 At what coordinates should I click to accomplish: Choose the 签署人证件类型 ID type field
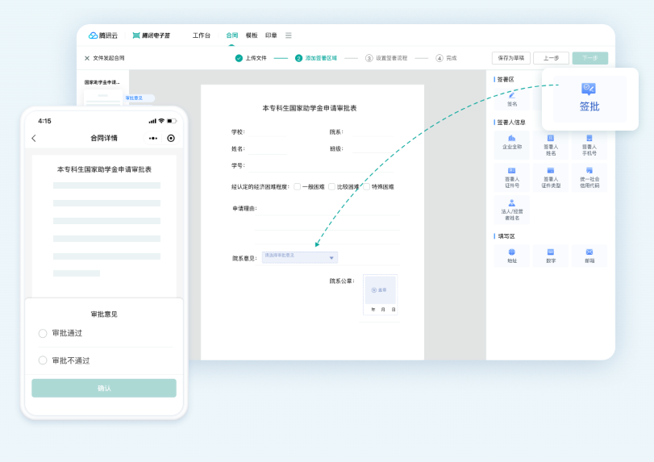[x=551, y=175]
